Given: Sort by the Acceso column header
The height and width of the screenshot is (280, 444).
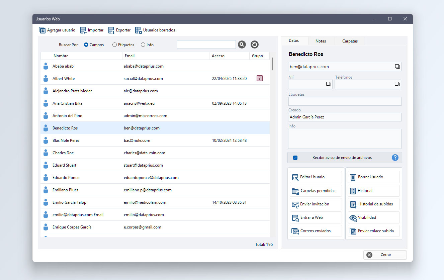Looking at the screenshot, I should 229,56.
